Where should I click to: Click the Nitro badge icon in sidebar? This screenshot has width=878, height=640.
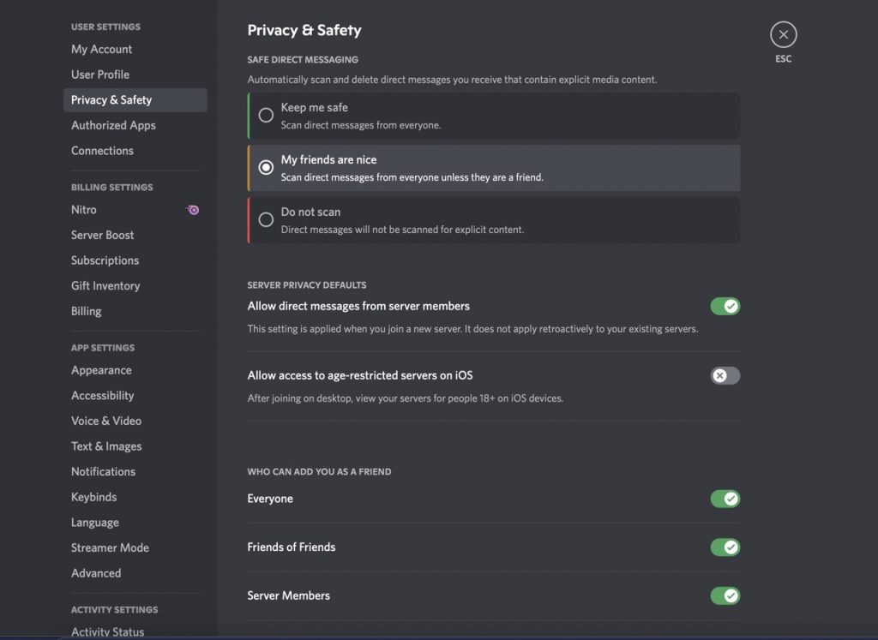(193, 210)
